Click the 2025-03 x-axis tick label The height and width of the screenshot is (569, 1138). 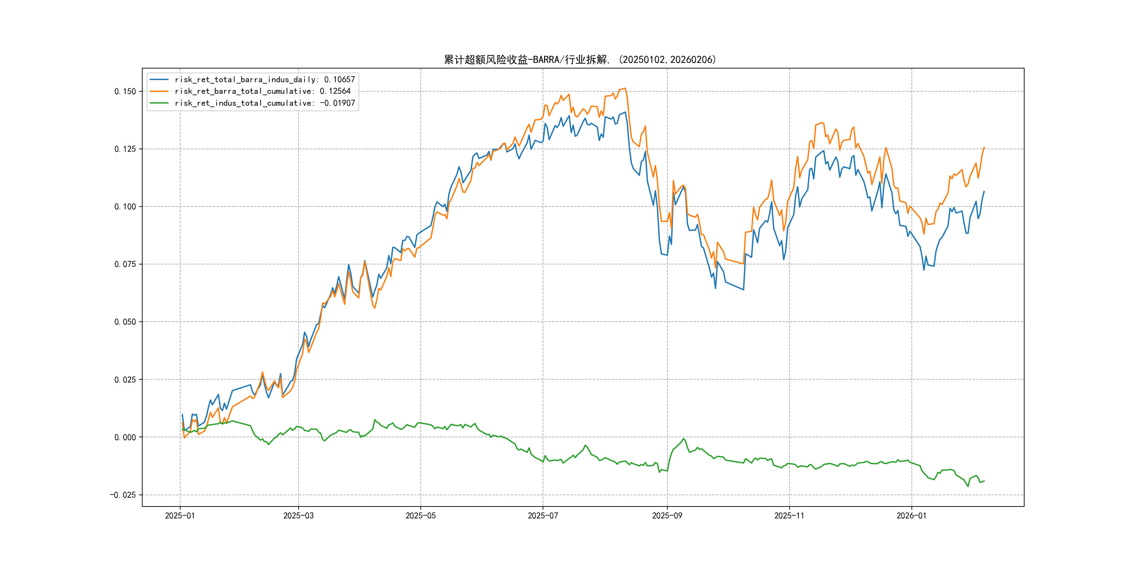point(298,516)
